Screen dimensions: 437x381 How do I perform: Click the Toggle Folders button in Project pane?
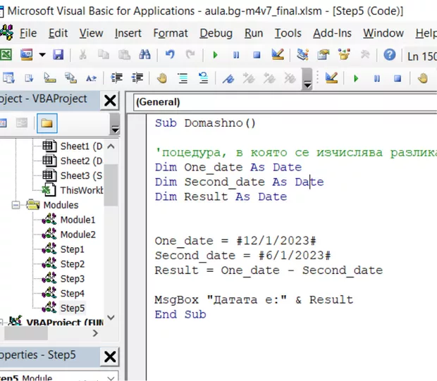pos(47,123)
